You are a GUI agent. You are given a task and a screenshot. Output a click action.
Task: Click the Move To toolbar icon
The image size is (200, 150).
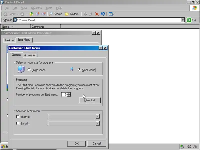tap(85, 14)
